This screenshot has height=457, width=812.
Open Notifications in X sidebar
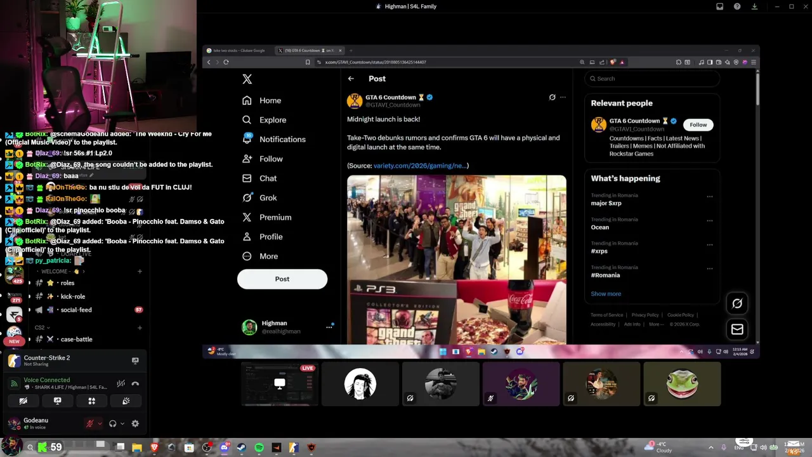coord(274,139)
